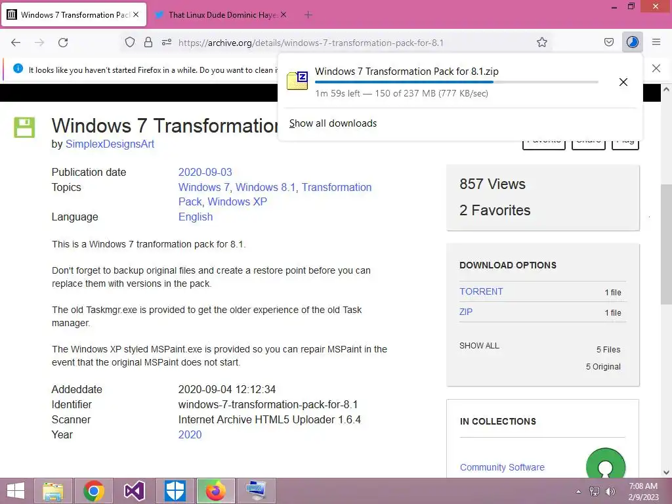
Task: Open Windows 8.1 topic link
Action: click(x=266, y=187)
